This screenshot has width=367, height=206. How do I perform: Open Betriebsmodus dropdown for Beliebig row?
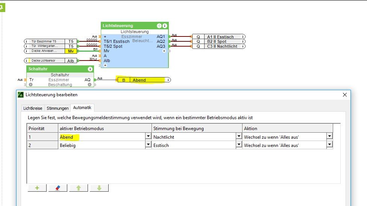(x=148, y=145)
